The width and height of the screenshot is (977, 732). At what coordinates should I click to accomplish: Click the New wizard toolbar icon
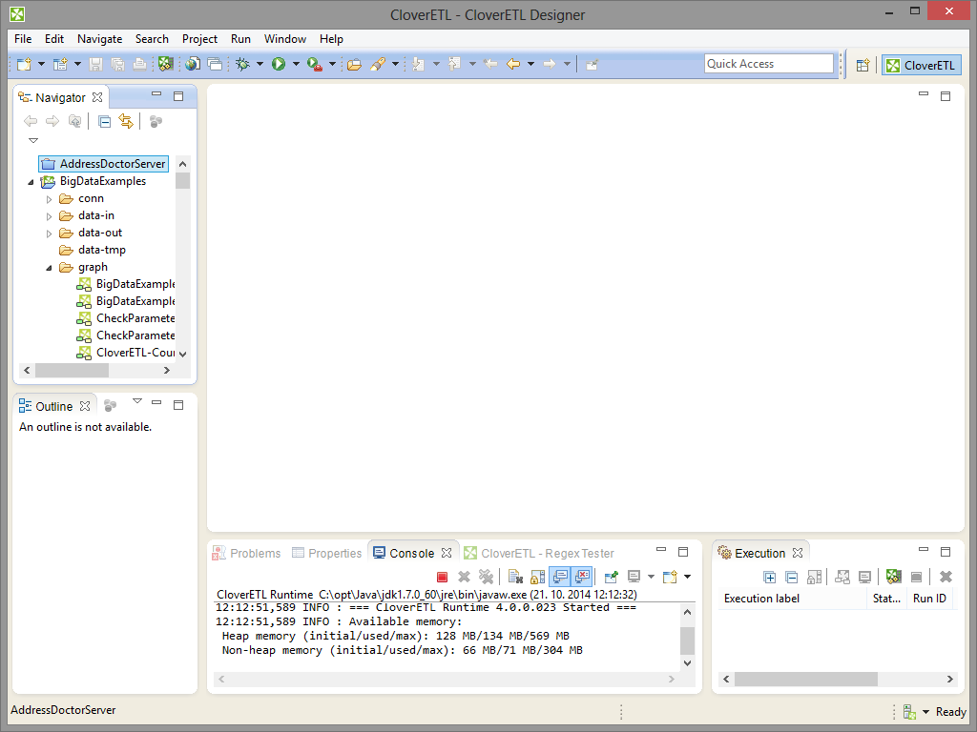(x=24, y=64)
